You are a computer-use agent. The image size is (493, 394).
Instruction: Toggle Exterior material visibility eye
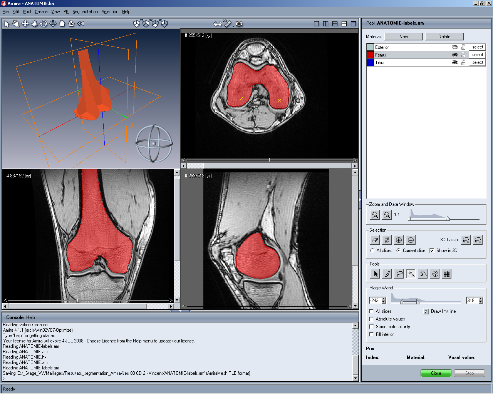454,47
